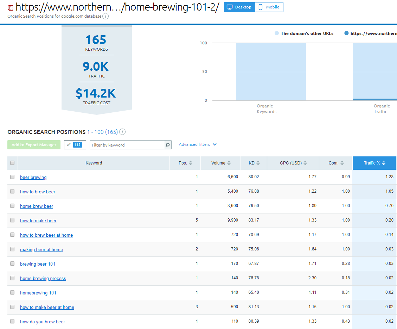This screenshot has width=397, height=329.
Task: Switch to the Mobile tab
Action: (269, 7)
